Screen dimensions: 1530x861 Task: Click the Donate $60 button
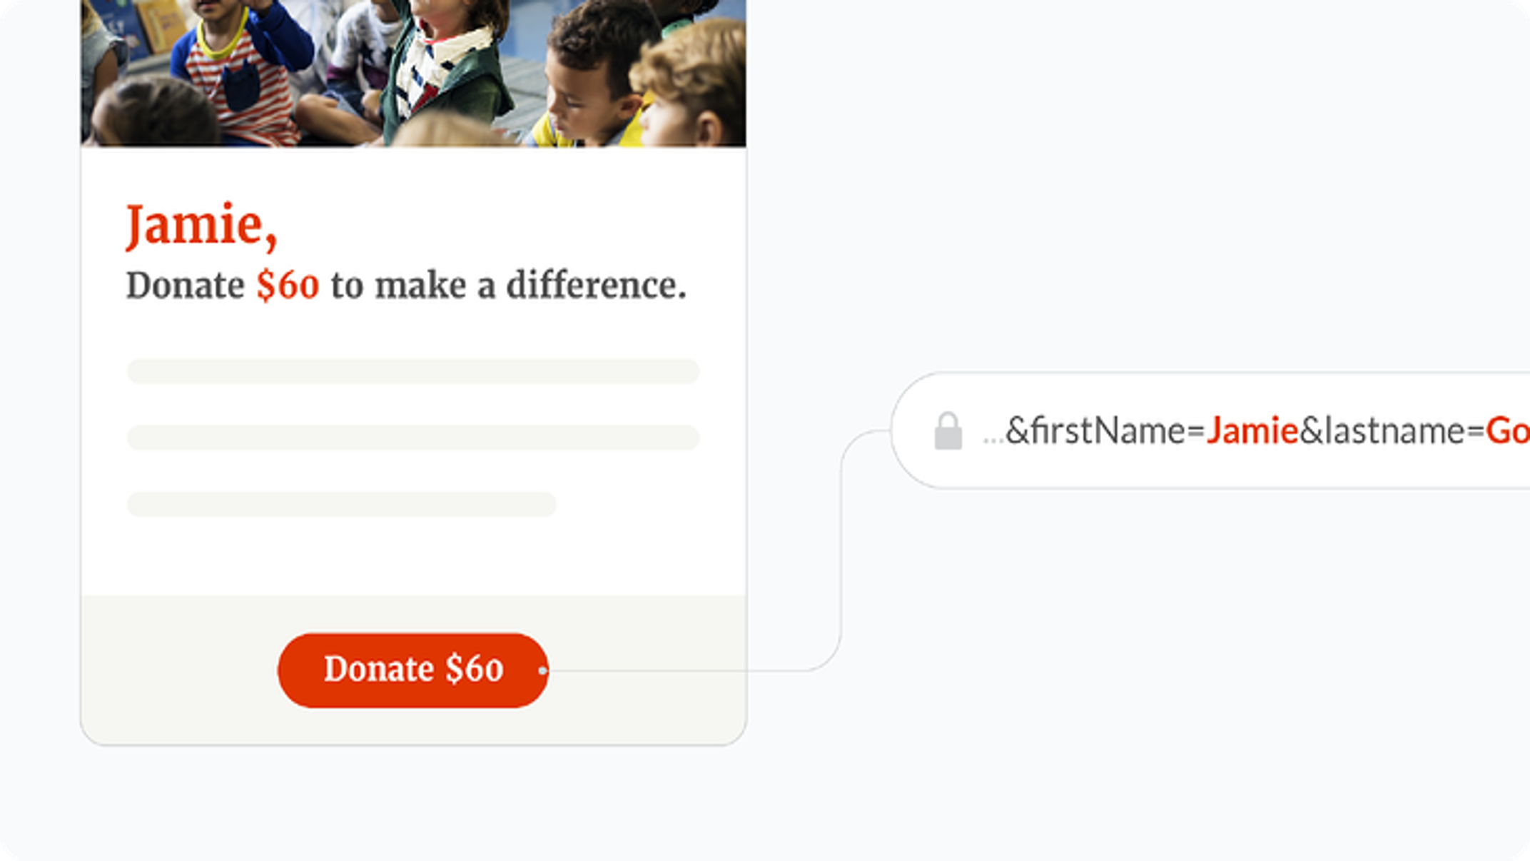tap(413, 670)
